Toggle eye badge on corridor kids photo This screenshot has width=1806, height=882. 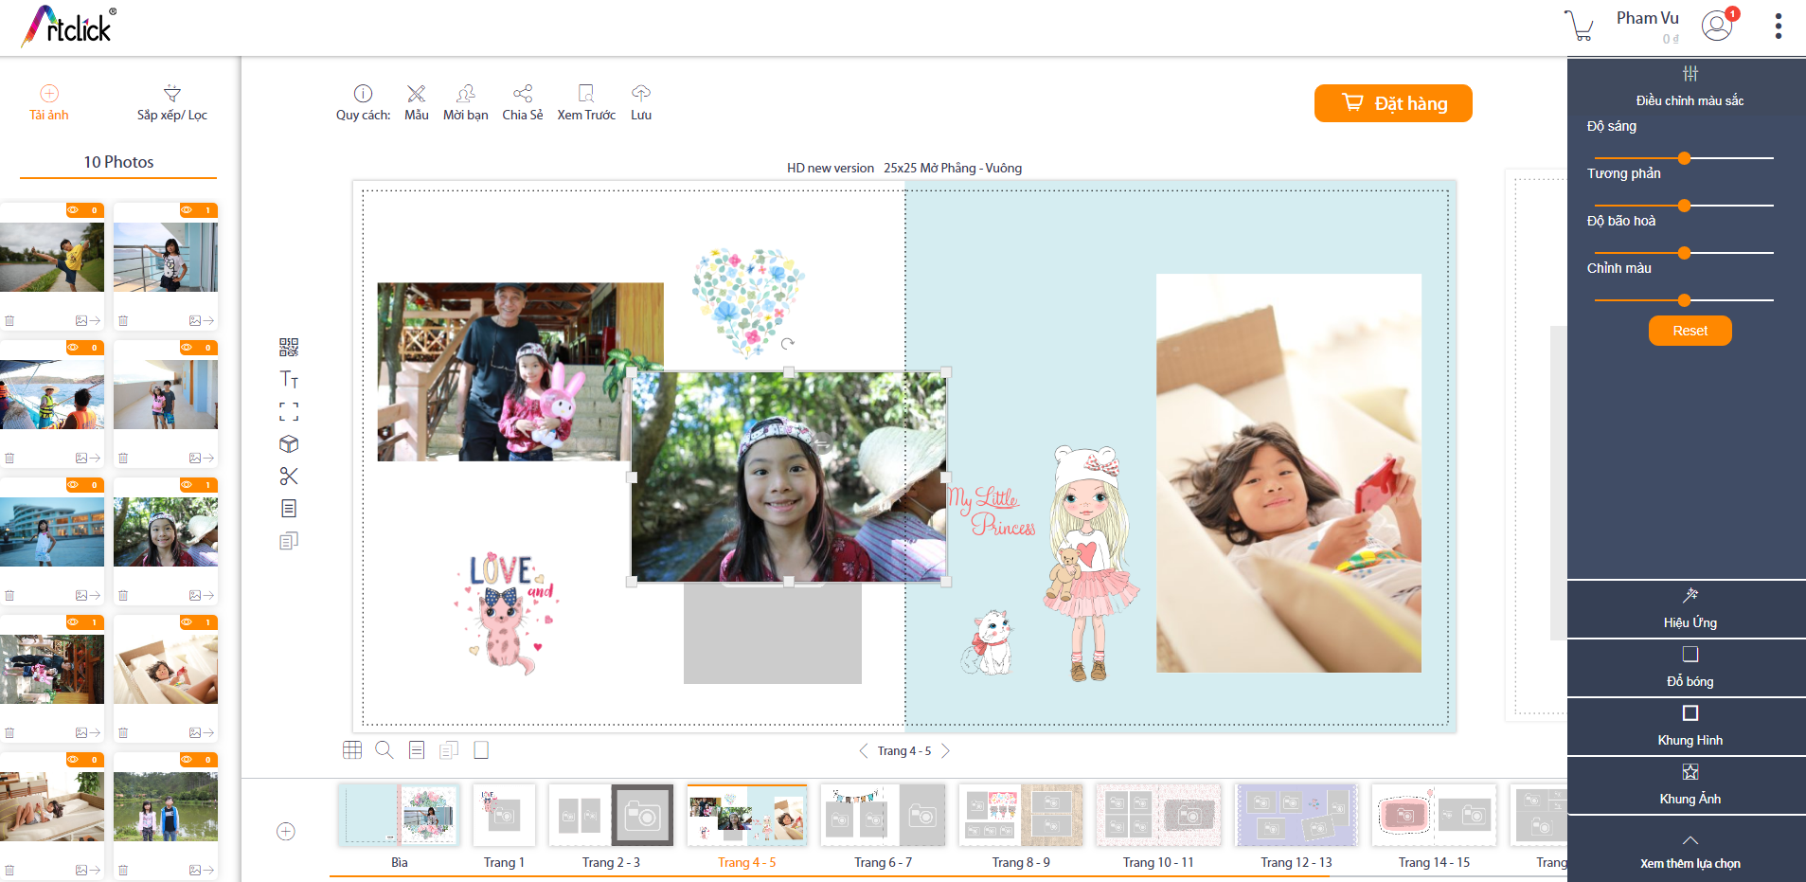pos(197,348)
